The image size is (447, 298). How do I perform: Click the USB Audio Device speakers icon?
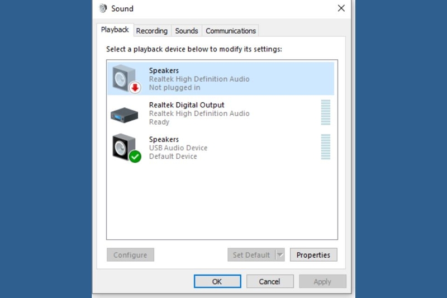pos(127,148)
